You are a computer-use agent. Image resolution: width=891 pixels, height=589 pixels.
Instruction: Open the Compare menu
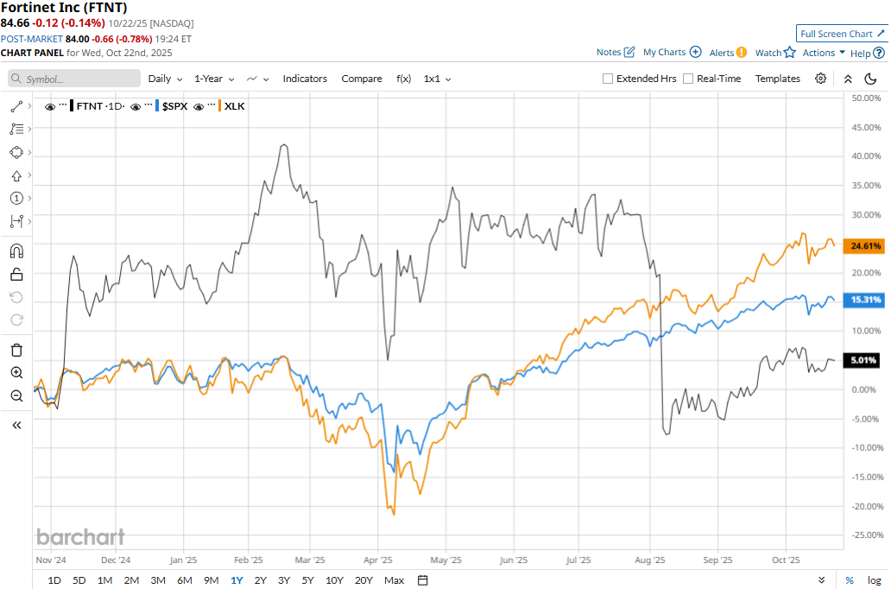(x=362, y=79)
